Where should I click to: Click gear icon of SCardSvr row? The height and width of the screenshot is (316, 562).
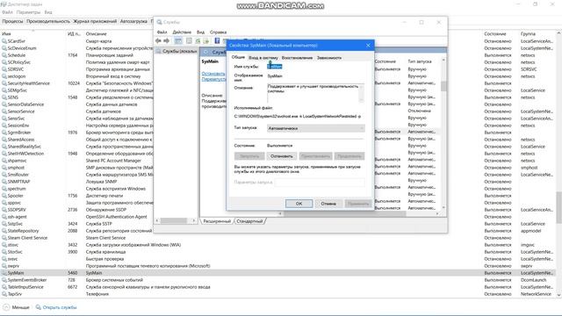(x=4, y=41)
